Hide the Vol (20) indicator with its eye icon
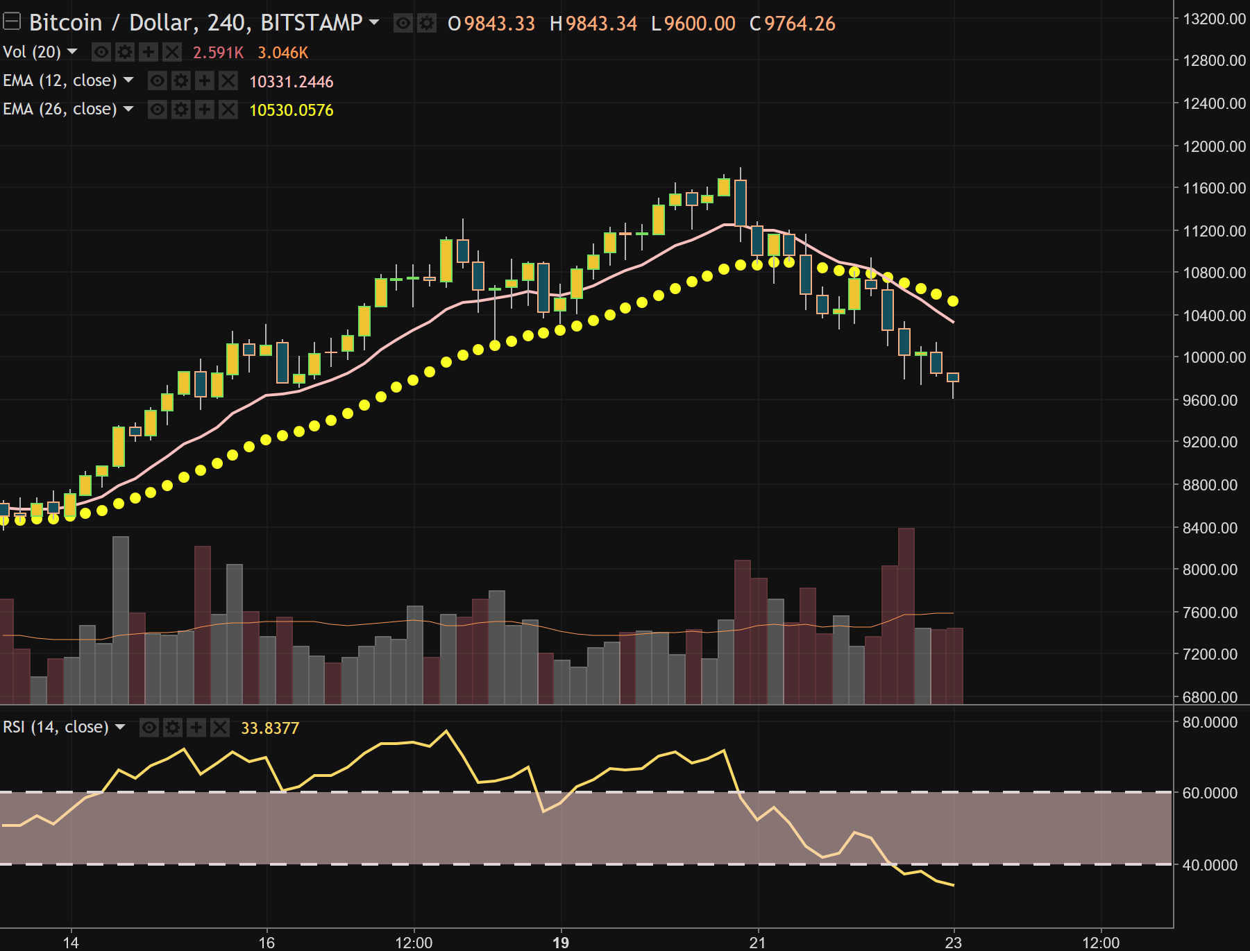 pyautogui.click(x=101, y=52)
